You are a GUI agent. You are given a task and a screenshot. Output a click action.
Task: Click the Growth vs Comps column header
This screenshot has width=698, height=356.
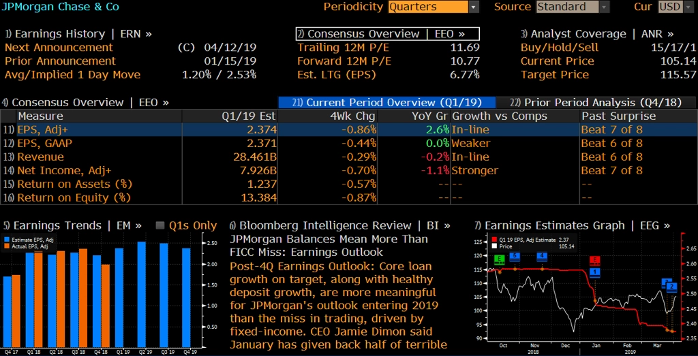[515, 116]
